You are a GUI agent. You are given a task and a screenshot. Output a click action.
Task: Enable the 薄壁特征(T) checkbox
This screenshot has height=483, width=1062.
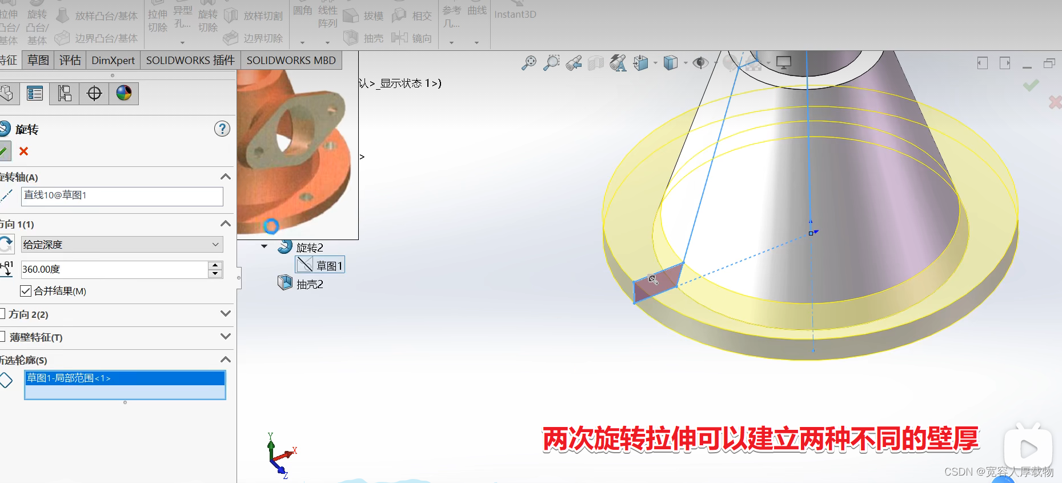click(x=2, y=337)
